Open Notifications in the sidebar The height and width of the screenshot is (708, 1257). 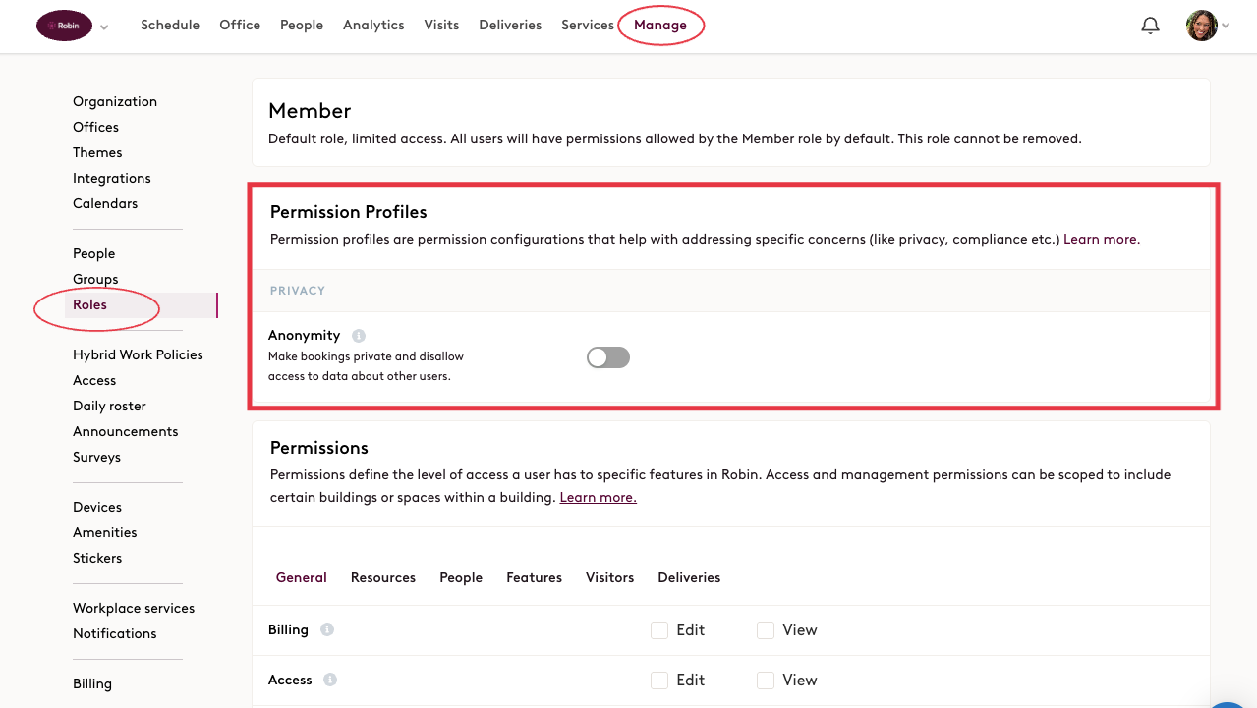pyautogui.click(x=115, y=633)
